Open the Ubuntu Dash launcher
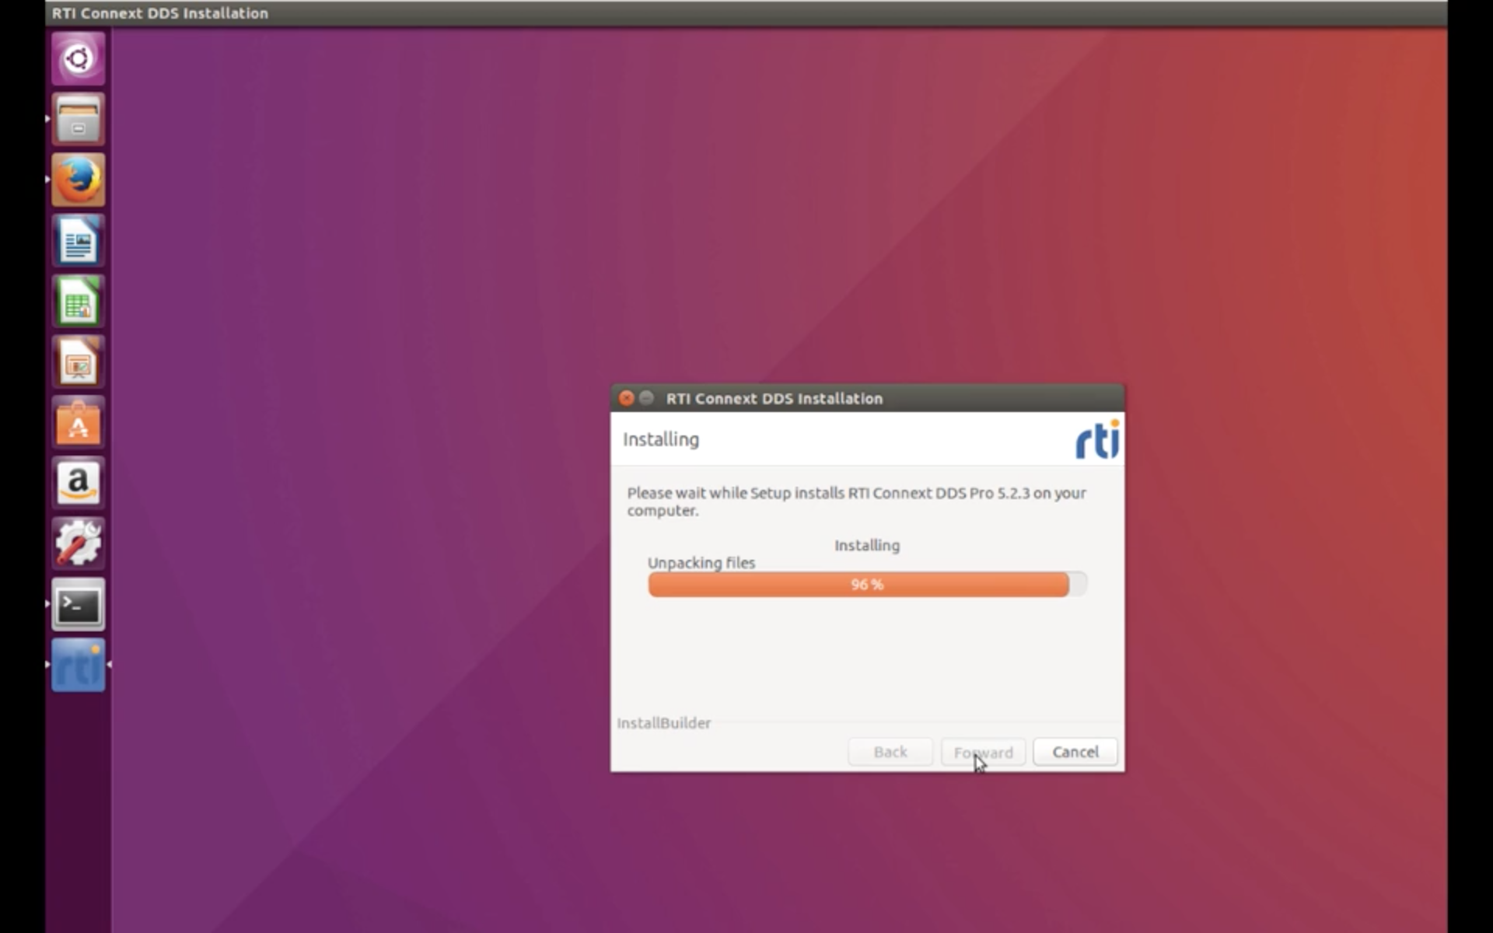Viewport: 1493px width, 933px height. pyautogui.click(x=77, y=58)
